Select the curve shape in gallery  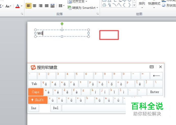pos(119,5)
